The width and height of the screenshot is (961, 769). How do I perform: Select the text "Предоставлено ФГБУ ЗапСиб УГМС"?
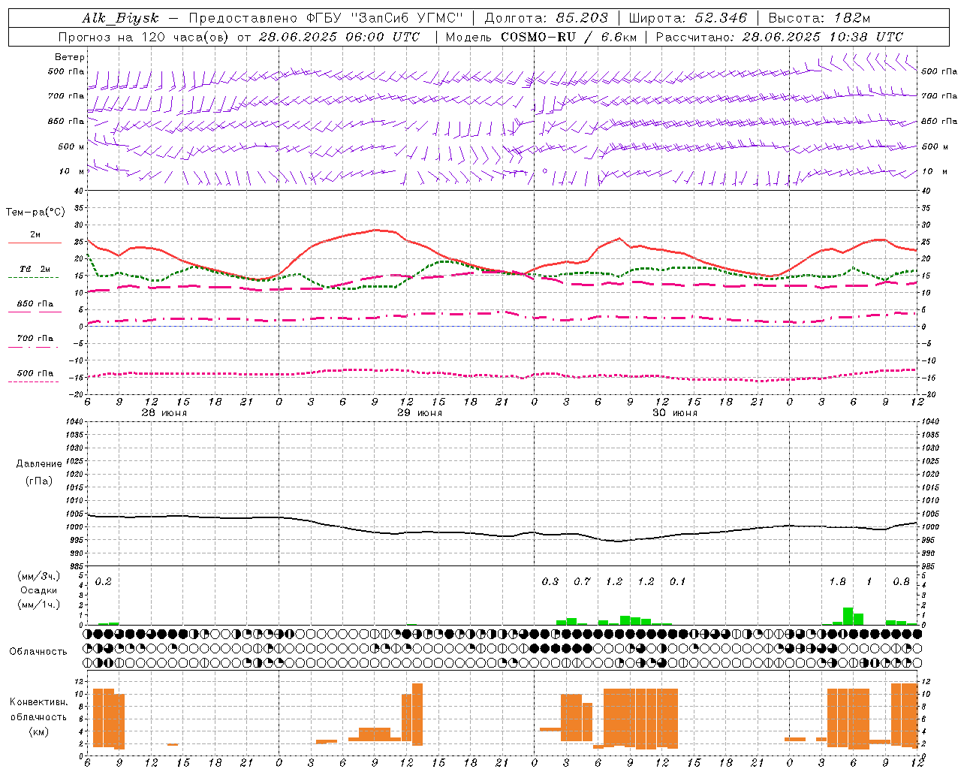click(x=326, y=19)
